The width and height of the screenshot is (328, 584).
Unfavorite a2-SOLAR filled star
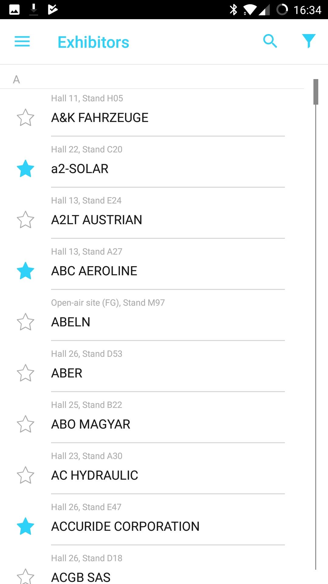(26, 169)
